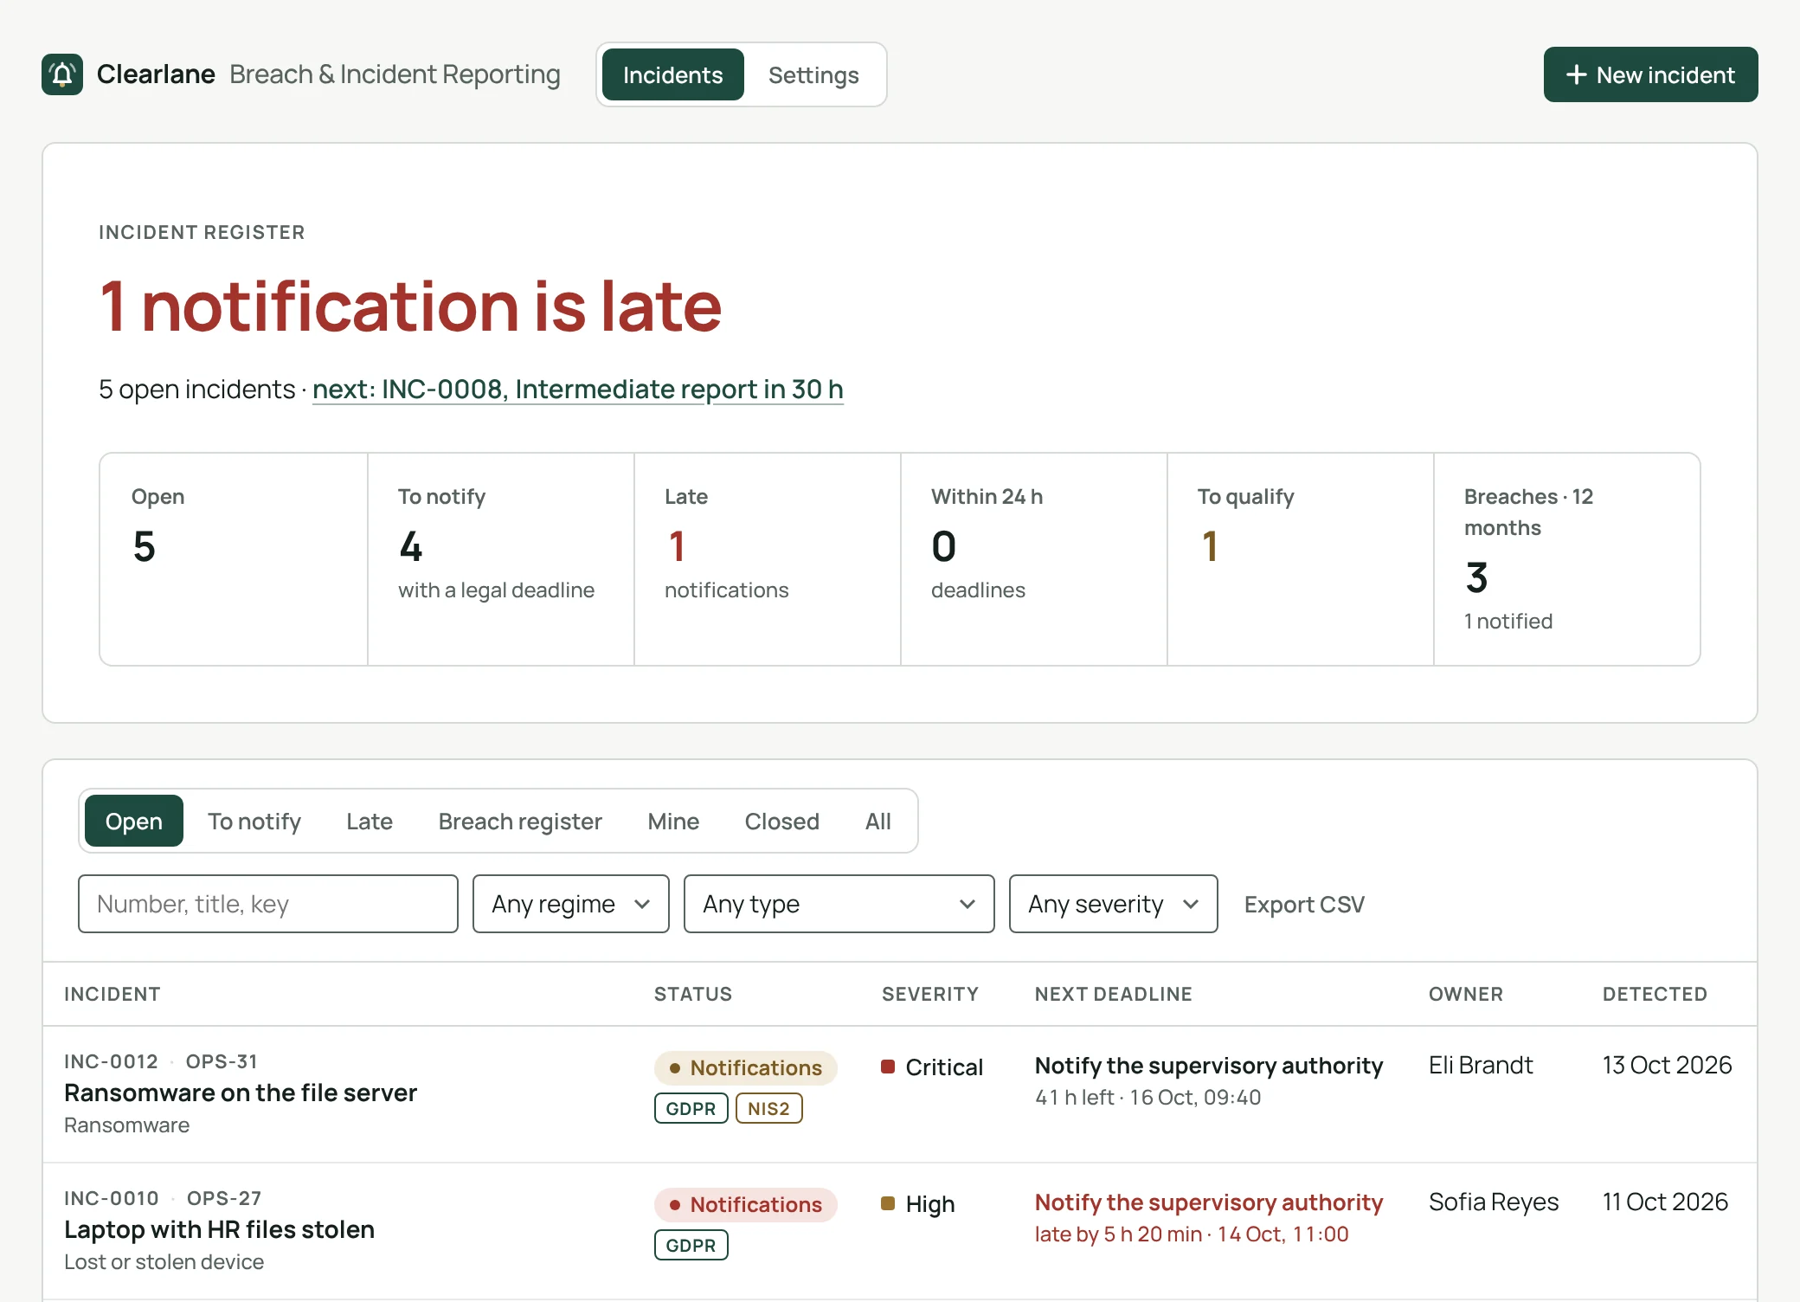Open the Breach register filter tab
This screenshot has height=1302, width=1800.
pos(520,821)
